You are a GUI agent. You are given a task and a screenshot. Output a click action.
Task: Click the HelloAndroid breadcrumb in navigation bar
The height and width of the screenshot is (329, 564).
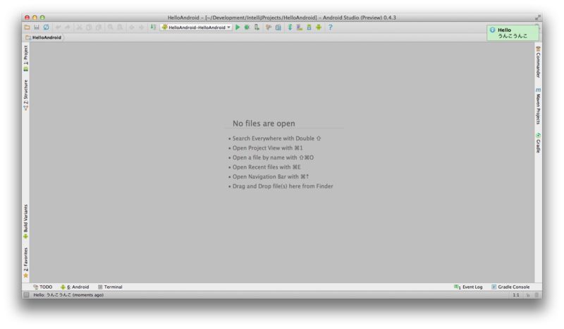pos(43,37)
